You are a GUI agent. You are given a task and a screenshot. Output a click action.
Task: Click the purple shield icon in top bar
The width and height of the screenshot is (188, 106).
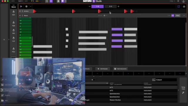click(x=63, y=1)
